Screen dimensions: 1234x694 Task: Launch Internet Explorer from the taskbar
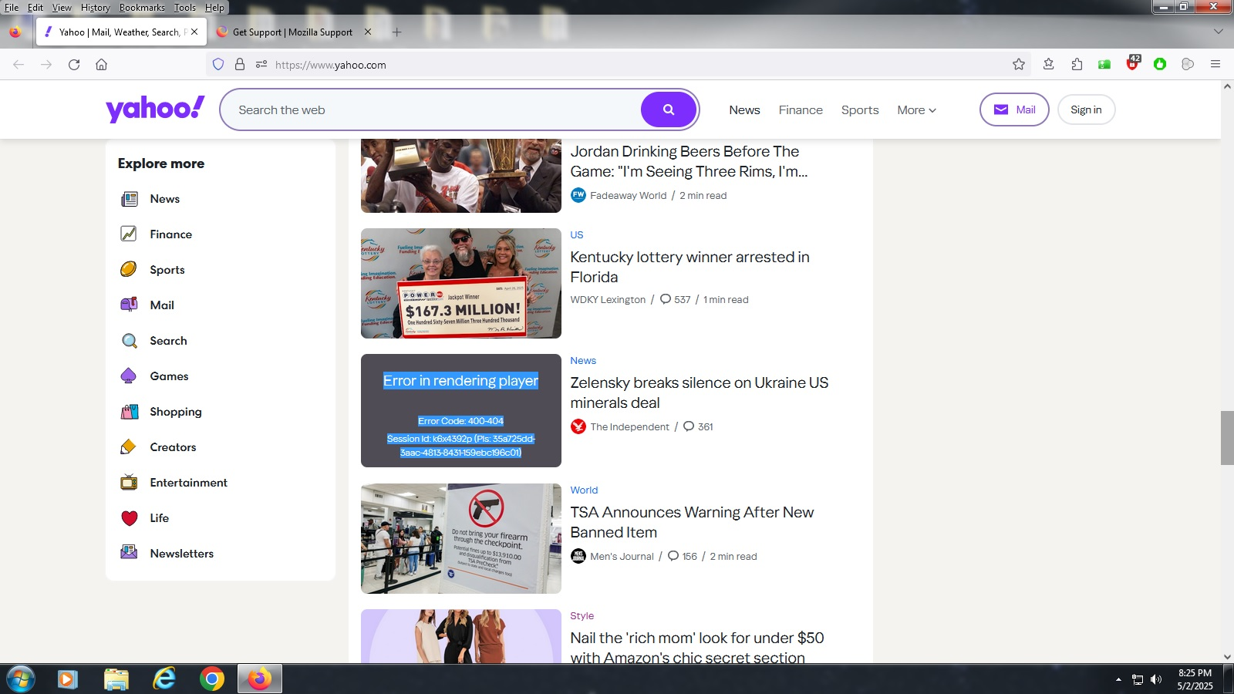click(164, 679)
